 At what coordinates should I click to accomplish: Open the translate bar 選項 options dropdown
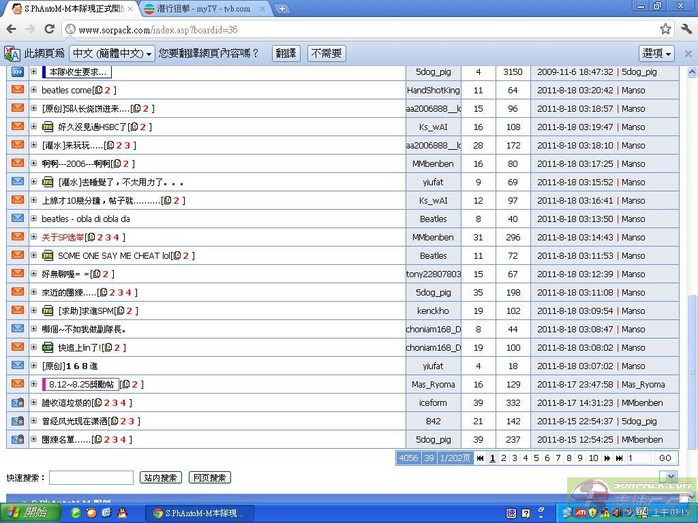click(x=656, y=53)
